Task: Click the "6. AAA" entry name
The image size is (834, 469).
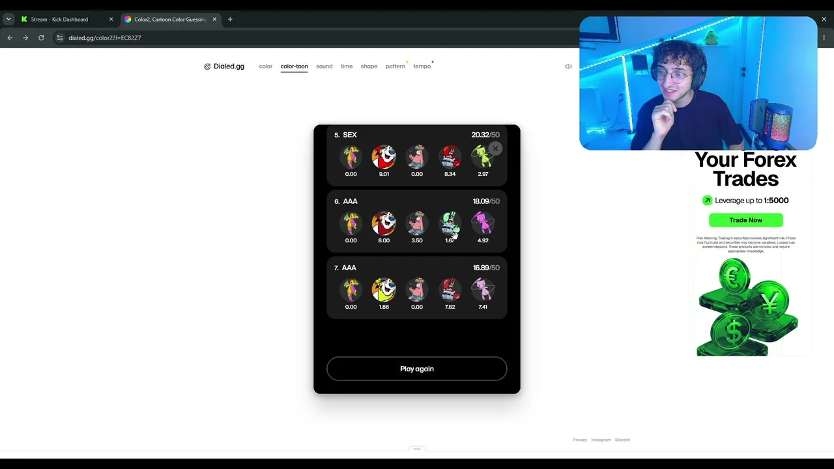Action: (x=346, y=201)
